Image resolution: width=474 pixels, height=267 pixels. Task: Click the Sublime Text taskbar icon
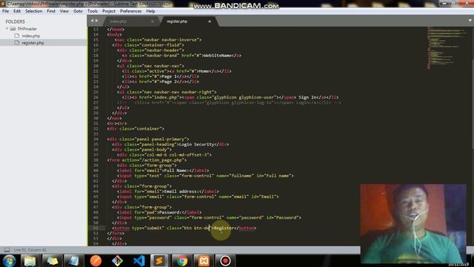point(159,261)
